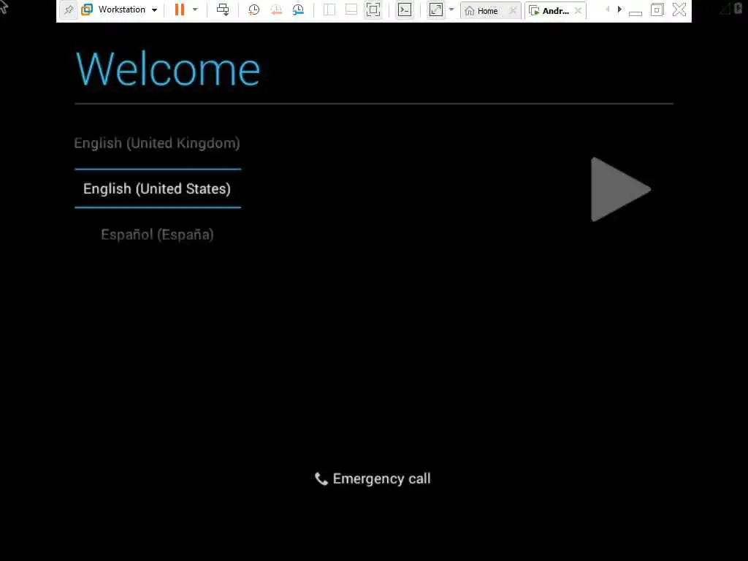Select English (United Kingdom) language
Viewport: 748px width, 561px height.
point(157,143)
